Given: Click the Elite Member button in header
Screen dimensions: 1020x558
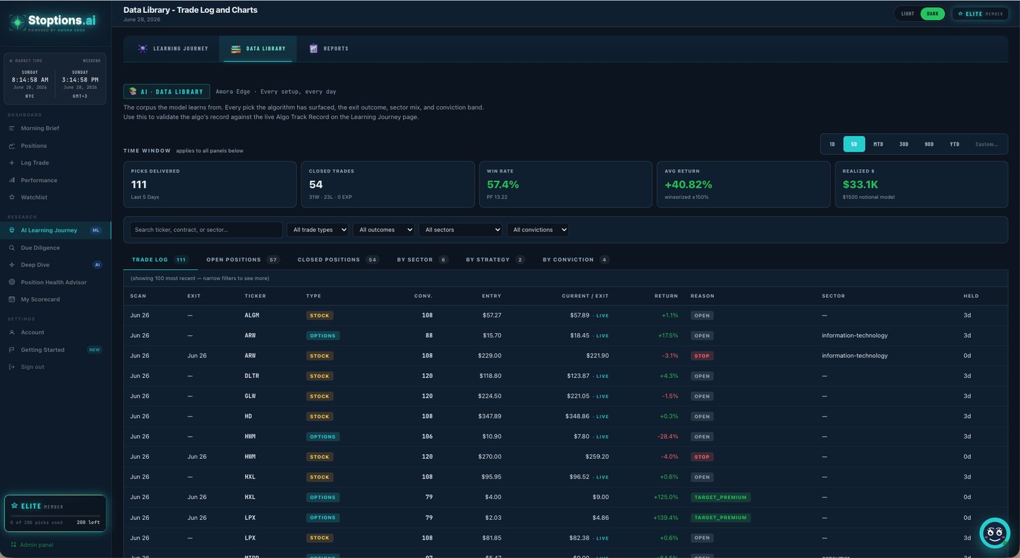Looking at the screenshot, I should (980, 14).
